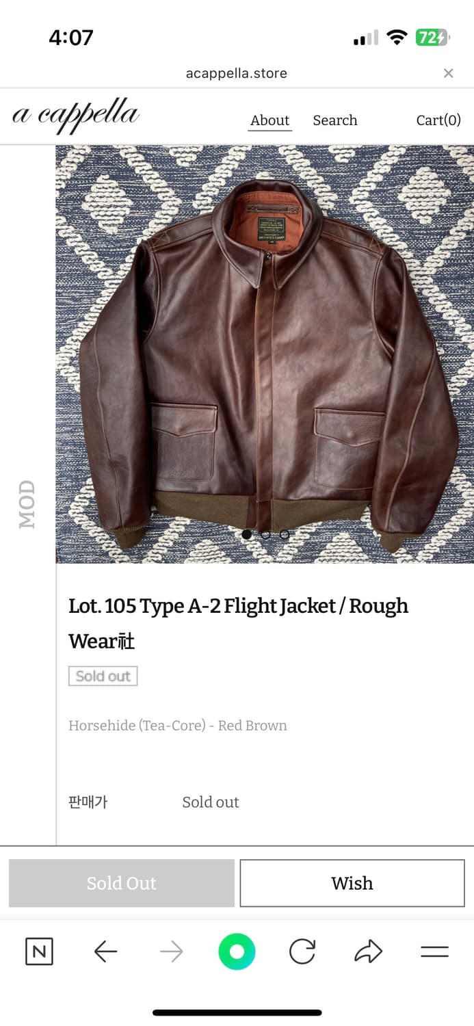Tap the acappella.store address bar
Image resolution: width=474 pixels, height=1026 pixels.
[x=237, y=73]
